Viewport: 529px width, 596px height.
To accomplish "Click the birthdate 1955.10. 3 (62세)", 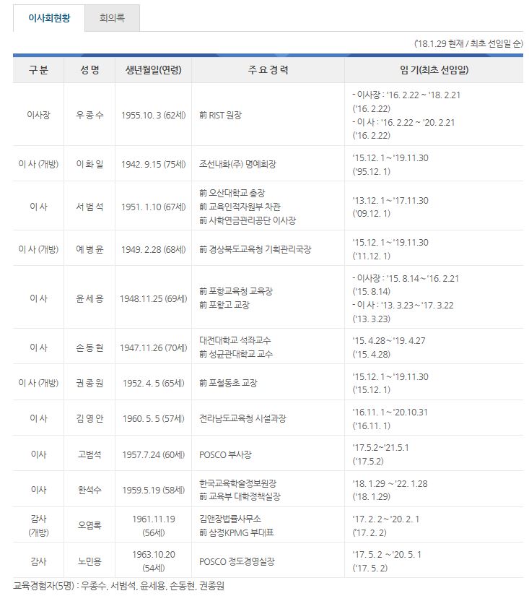I will [x=153, y=115].
